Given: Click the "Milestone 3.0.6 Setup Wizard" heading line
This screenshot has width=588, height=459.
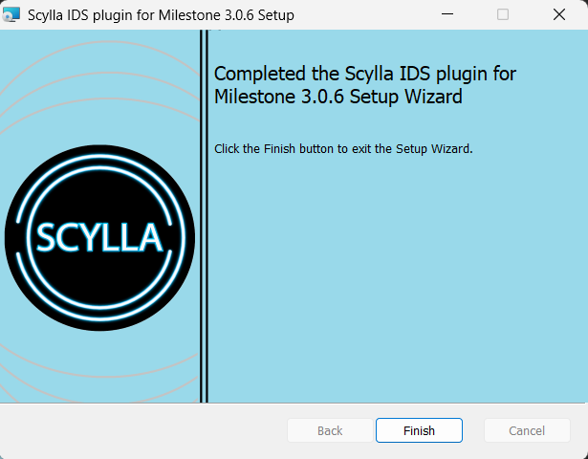Looking at the screenshot, I should click(x=338, y=97).
